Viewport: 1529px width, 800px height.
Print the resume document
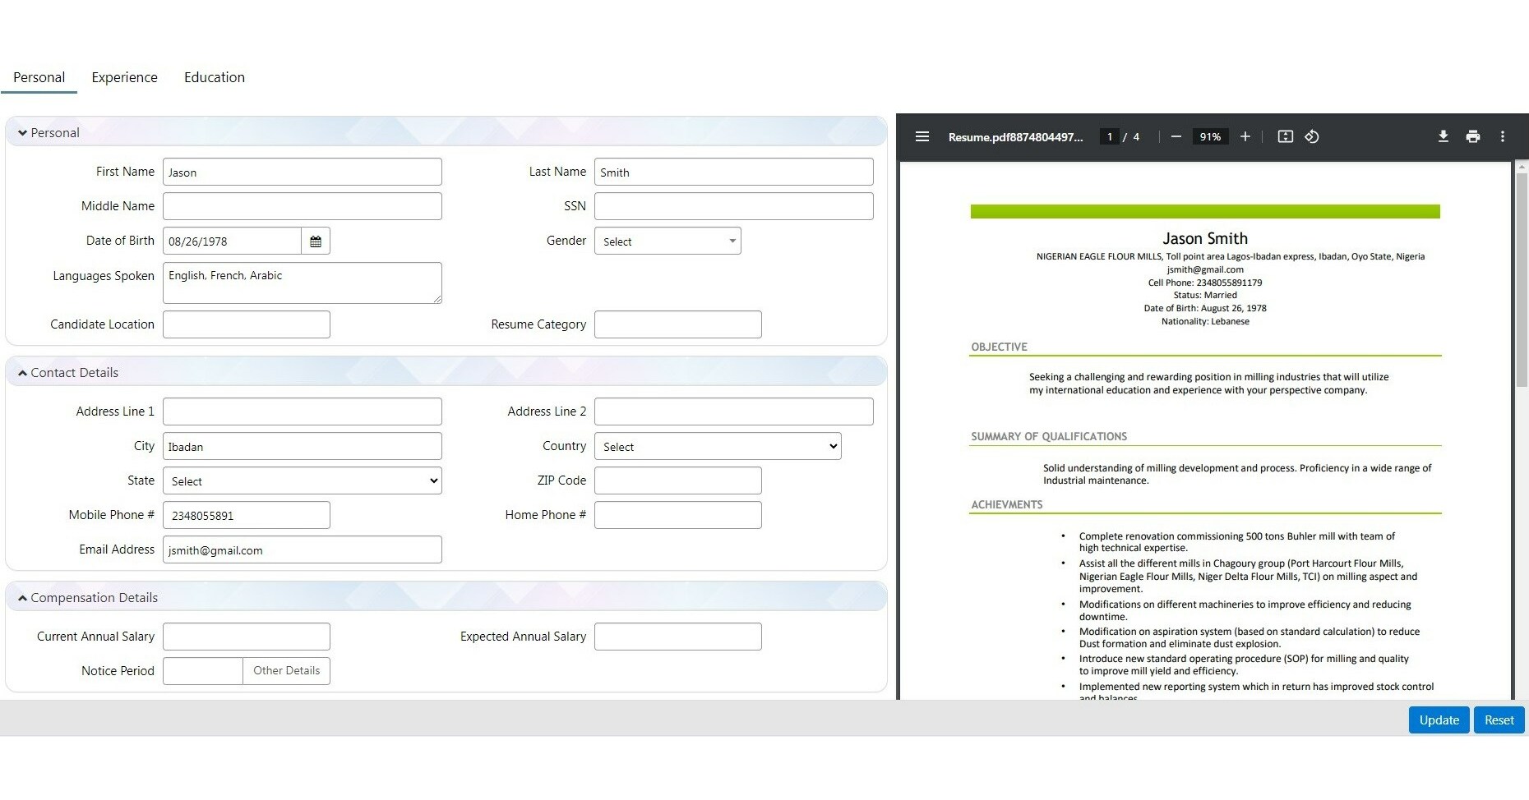(x=1472, y=136)
